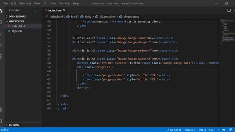235x132 pixels.
Task: Restore down the VS Code window
Action: point(227,3)
